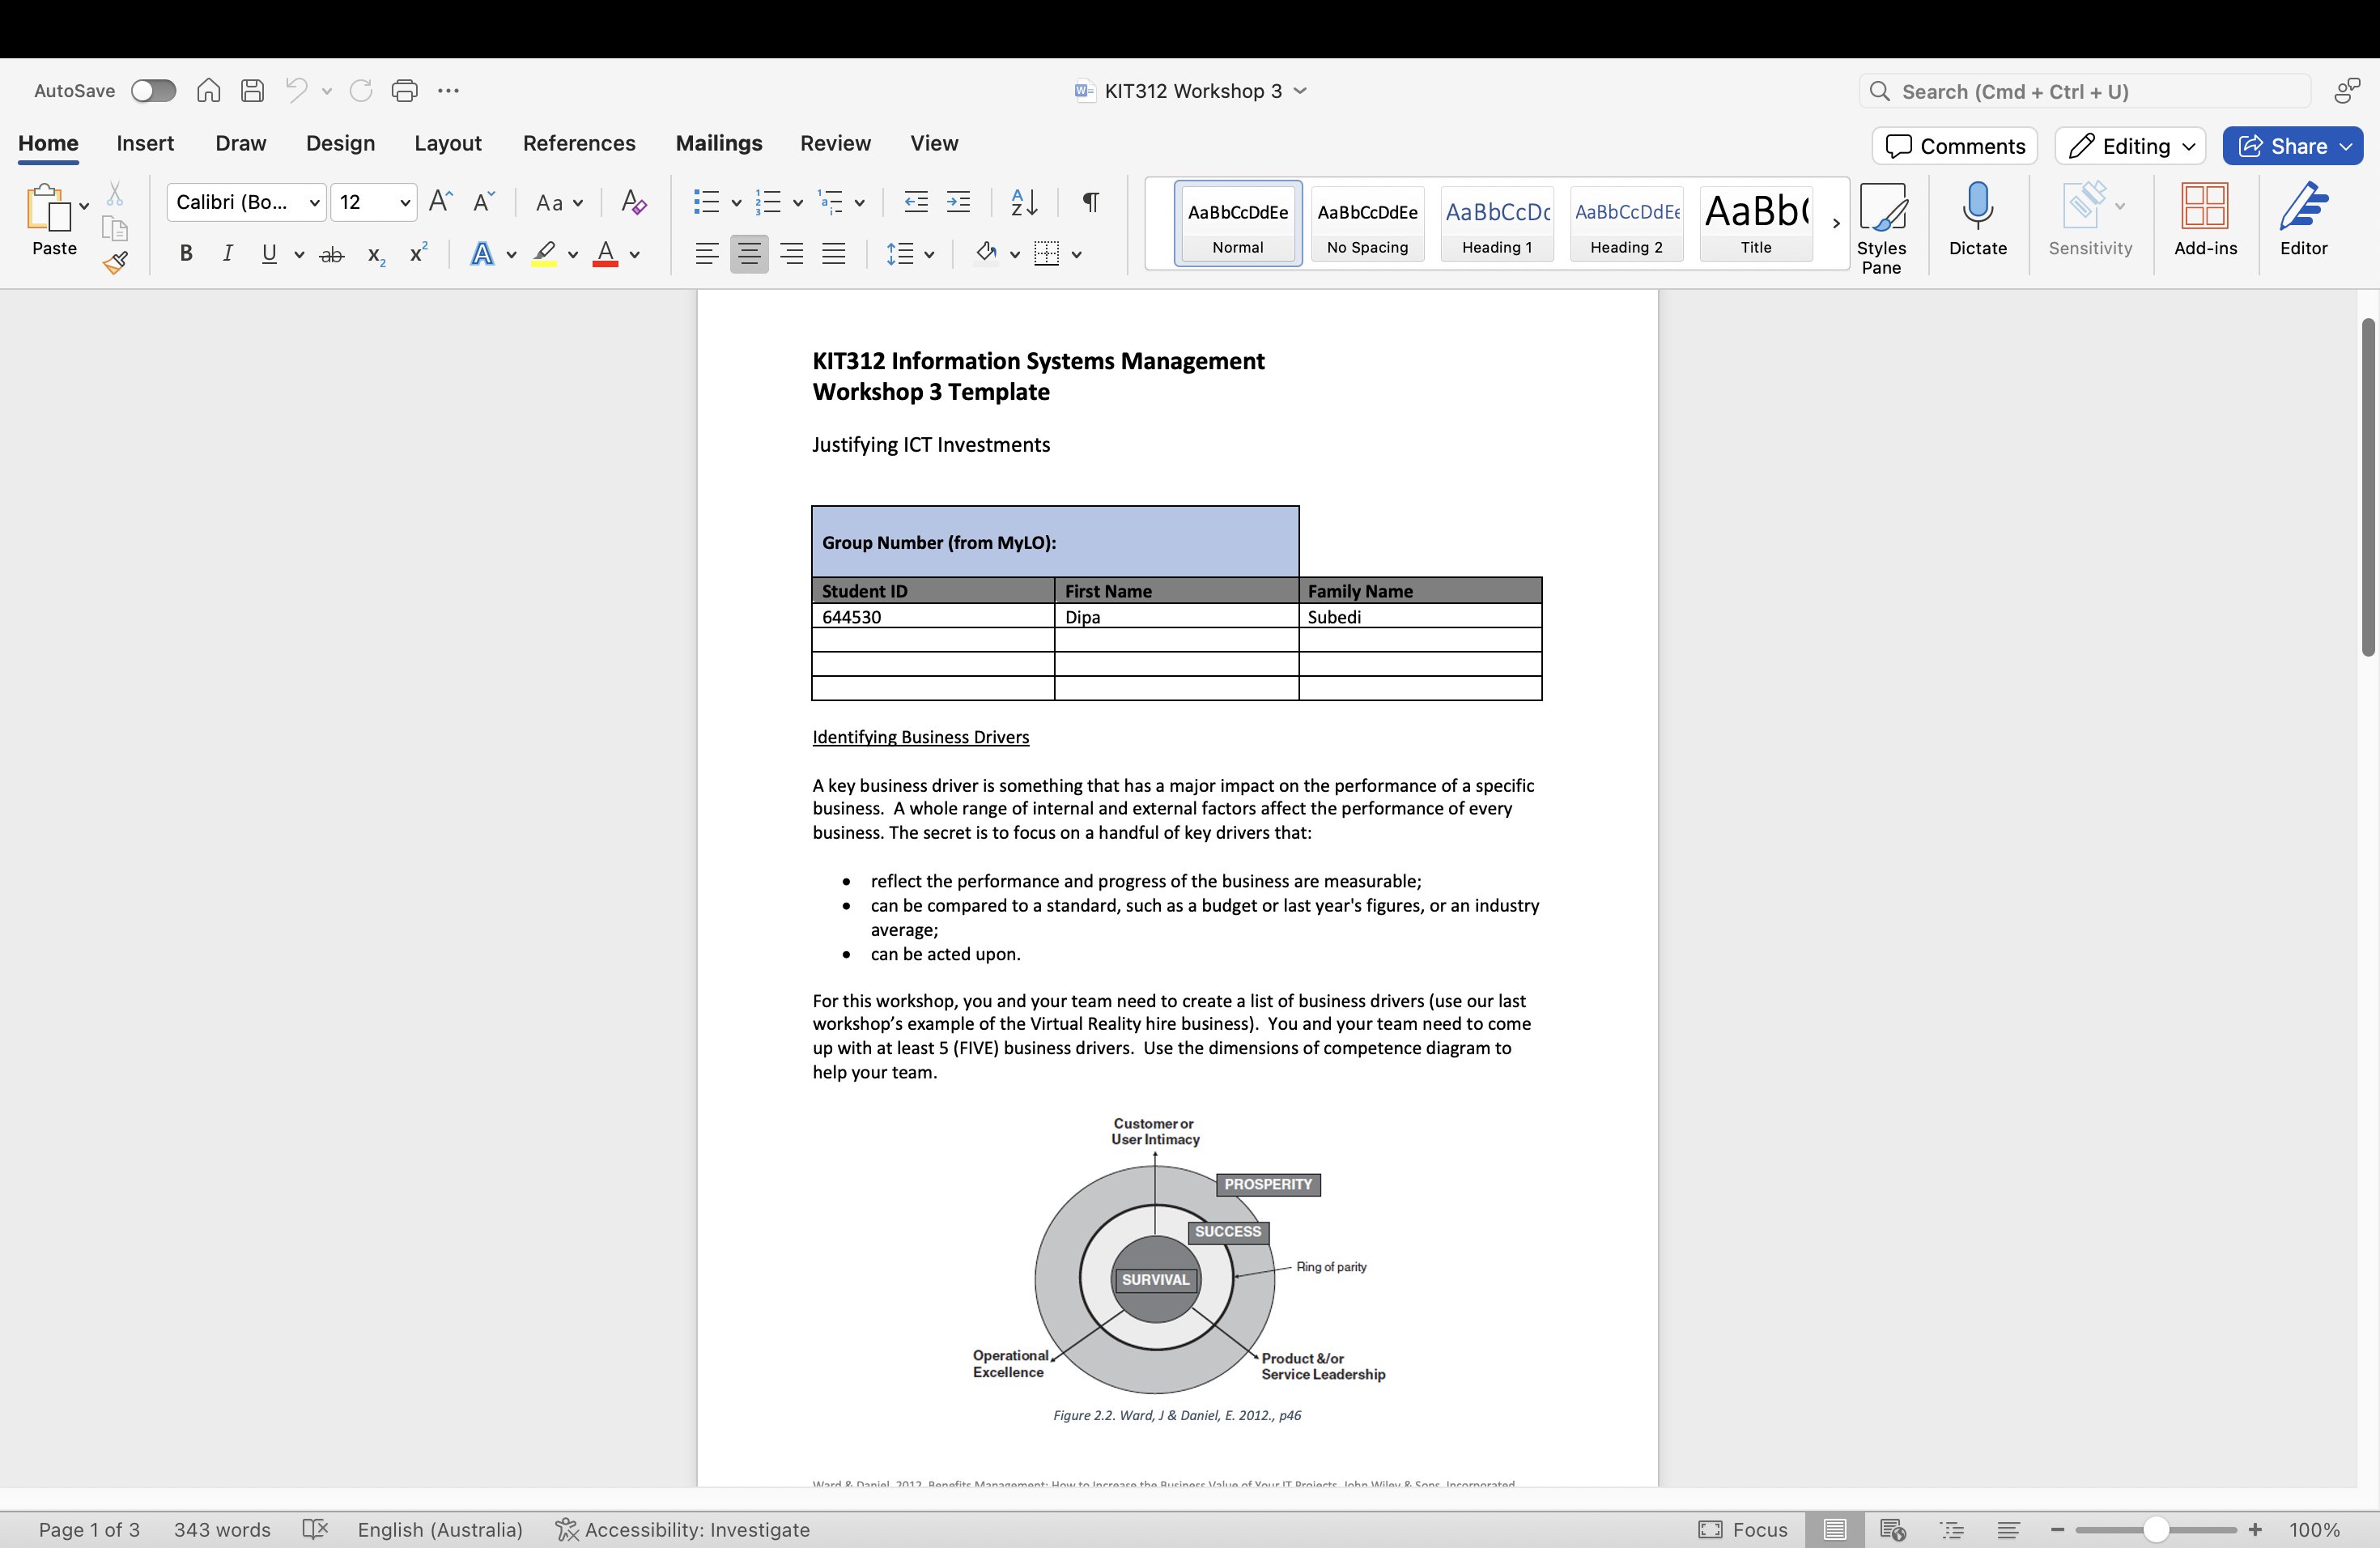Screen dimensions: 2380x1548
Task: Toggle the AutoSave switch
Action: [x=153, y=91]
